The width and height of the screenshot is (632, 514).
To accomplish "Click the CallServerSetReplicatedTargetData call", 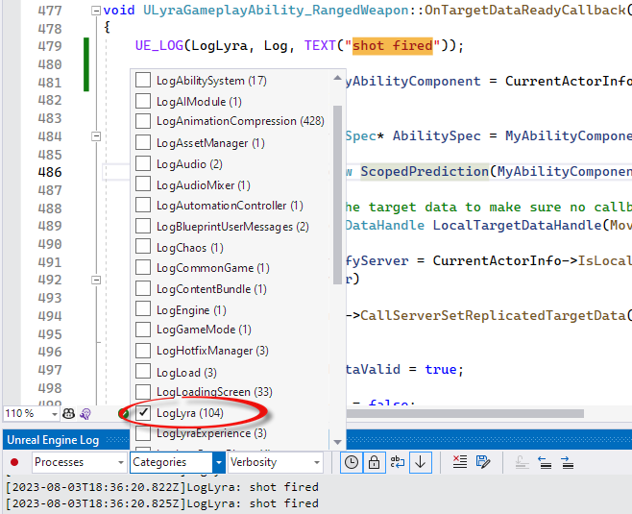I will [493, 315].
